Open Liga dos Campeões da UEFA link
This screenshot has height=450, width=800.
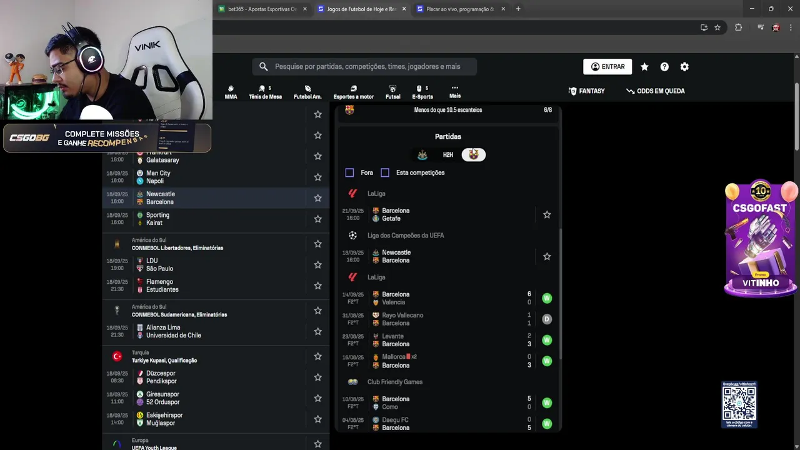coord(406,236)
